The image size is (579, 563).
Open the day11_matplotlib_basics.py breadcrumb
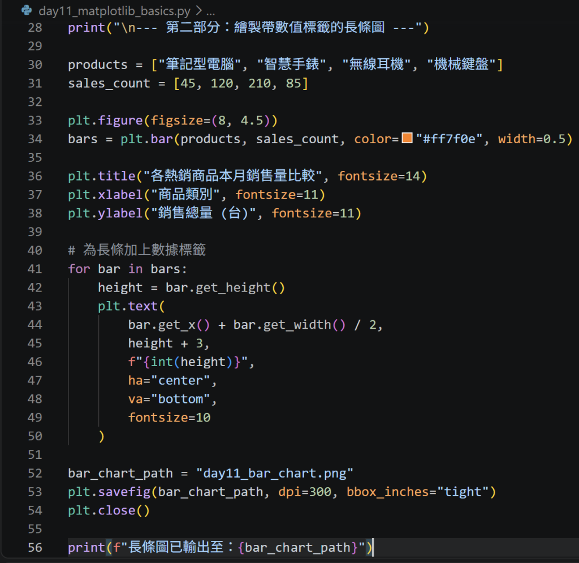[114, 11]
